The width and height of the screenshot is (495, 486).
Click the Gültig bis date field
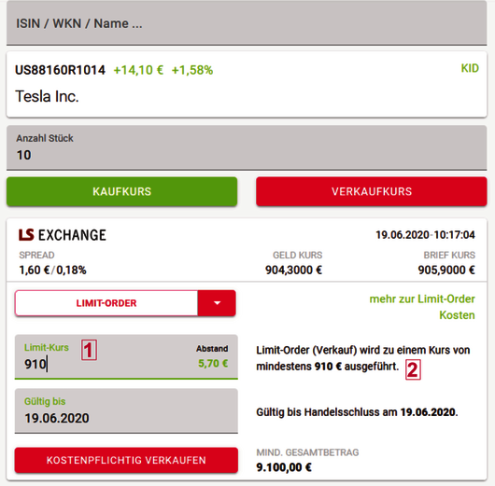click(x=126, y=411)
